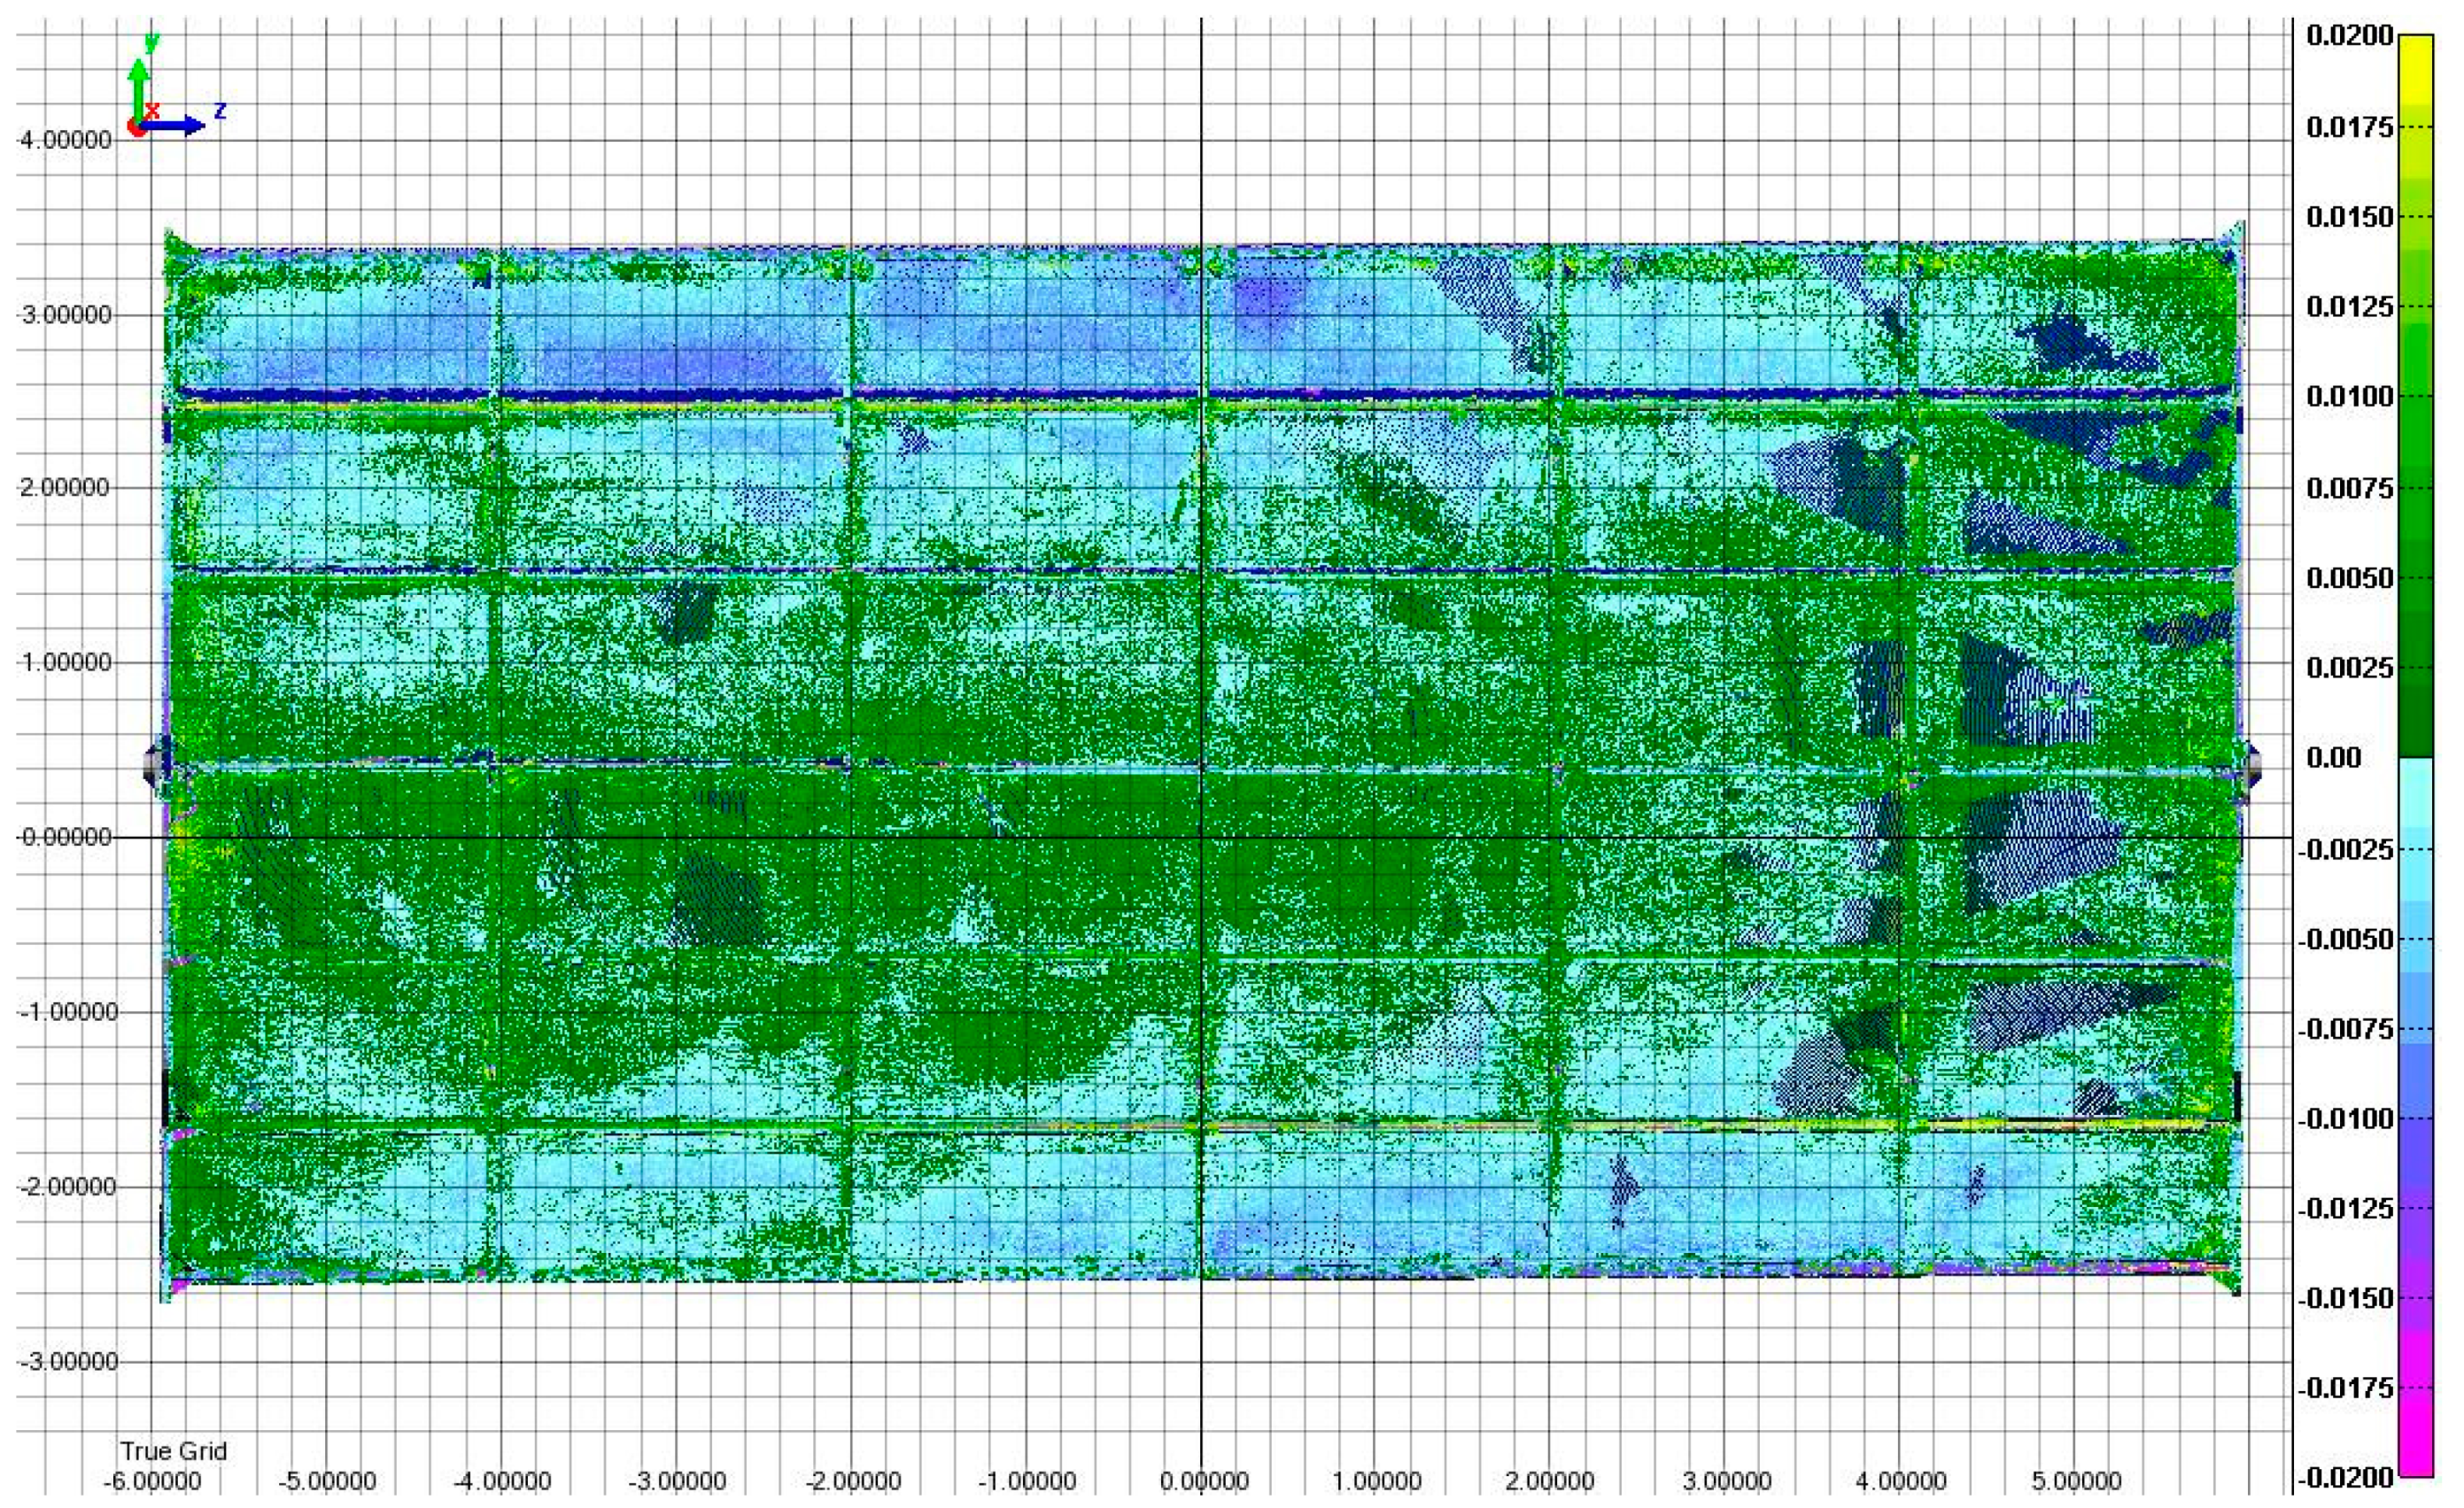Click the 'True Grid' label

pos(173,1451)
